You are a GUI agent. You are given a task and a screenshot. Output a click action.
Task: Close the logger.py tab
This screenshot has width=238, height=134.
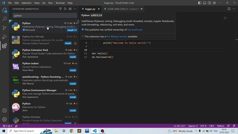[x=99, y=9]
